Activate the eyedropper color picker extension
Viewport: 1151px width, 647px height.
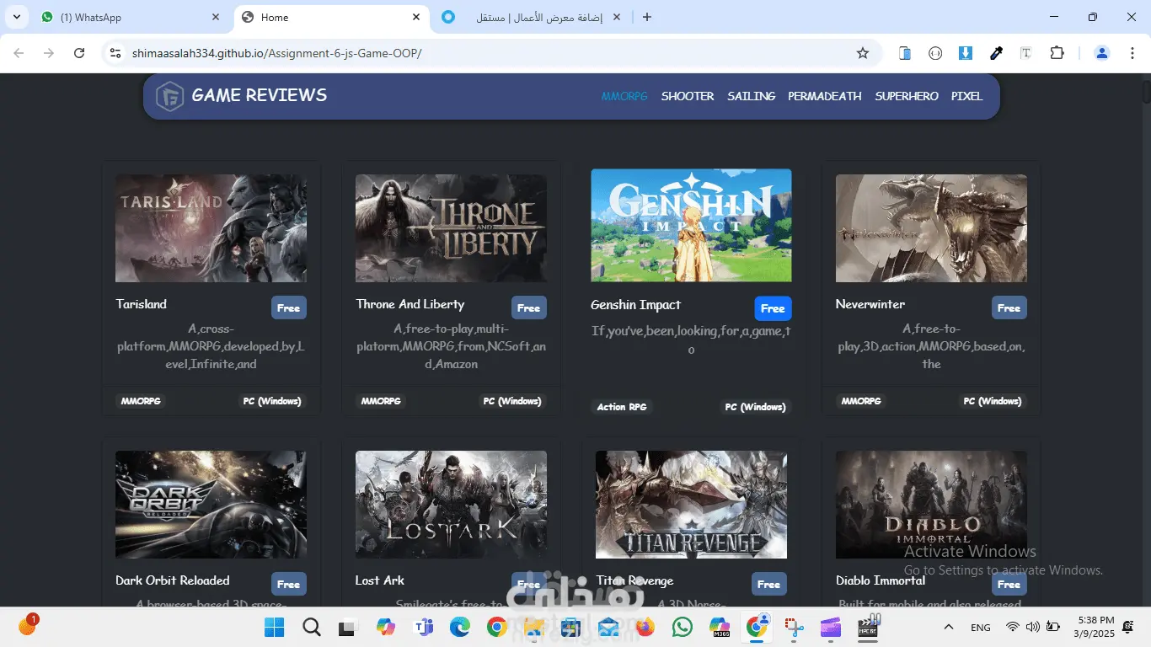coord(996,53)
